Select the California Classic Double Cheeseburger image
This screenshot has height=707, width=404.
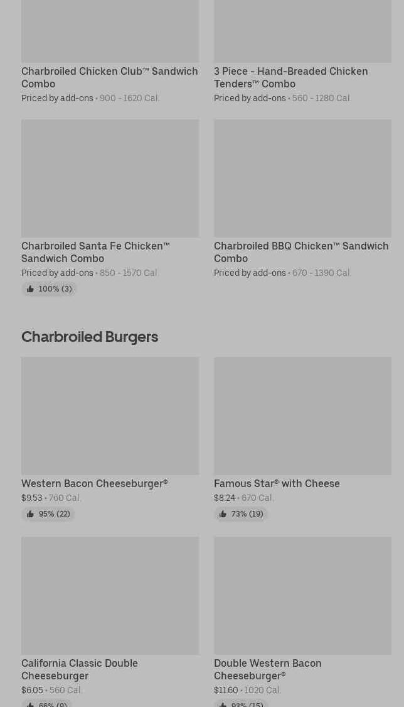[110, 596]
